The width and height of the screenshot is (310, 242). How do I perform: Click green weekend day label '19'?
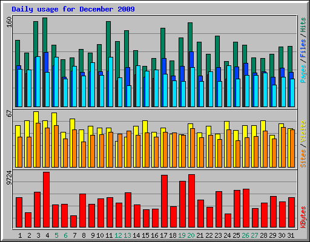coord(182,235)
